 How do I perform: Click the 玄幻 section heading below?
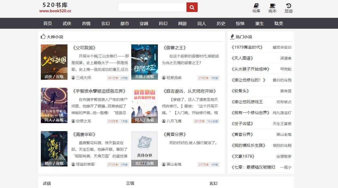tap(213, 183)
